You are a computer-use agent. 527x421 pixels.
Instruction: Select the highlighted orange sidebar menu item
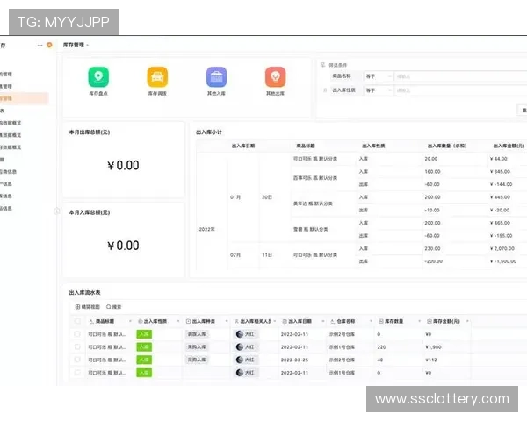pos(25,98)
